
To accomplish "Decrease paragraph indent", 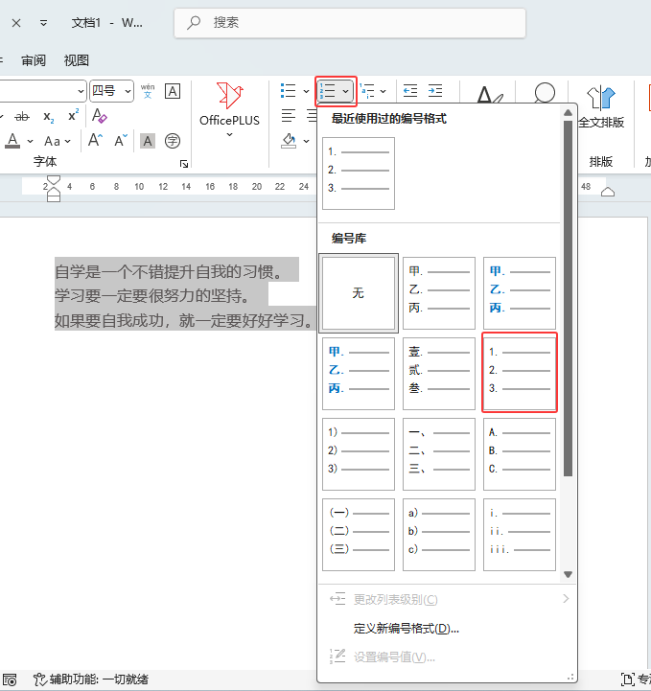I will 410,90.
